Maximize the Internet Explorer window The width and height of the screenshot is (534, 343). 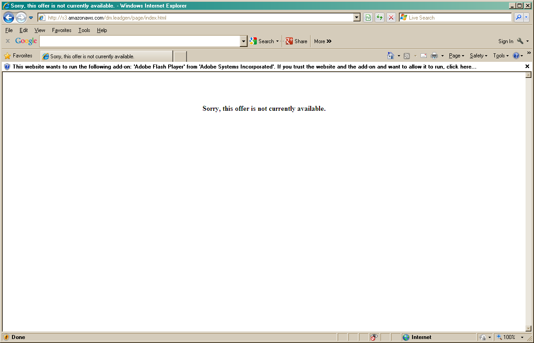pos(519,6)
